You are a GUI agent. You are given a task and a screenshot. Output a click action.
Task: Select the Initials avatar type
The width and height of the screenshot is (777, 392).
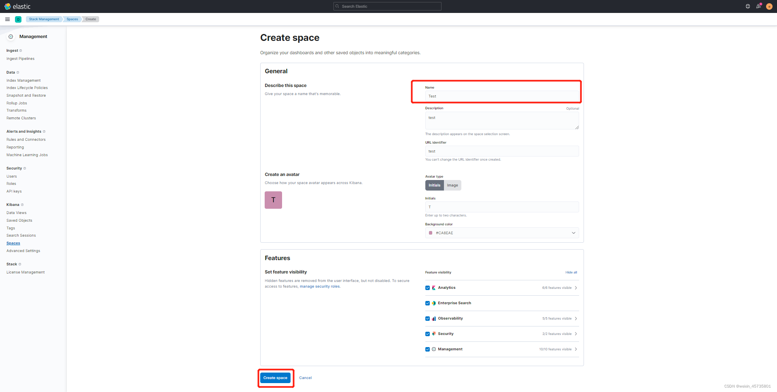coord(434,185)
